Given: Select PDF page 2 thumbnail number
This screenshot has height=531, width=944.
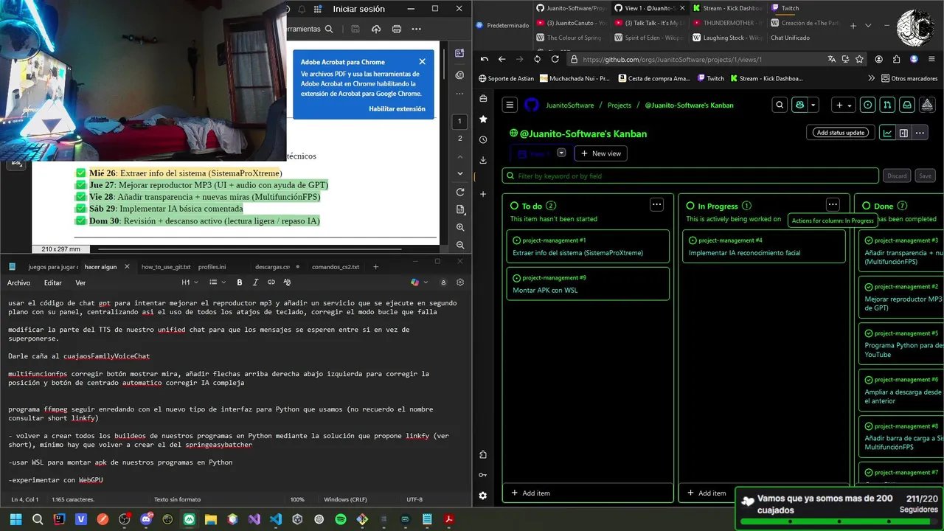Looking at the screenshot, I should coord(459,139).
